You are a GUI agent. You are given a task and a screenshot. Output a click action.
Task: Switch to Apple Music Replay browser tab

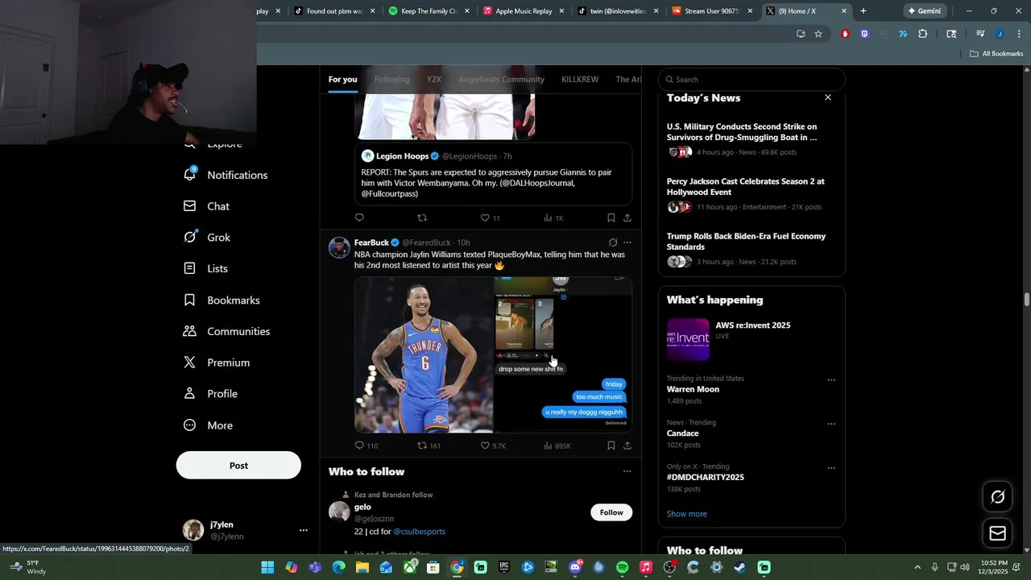click(x=524, y=11)
